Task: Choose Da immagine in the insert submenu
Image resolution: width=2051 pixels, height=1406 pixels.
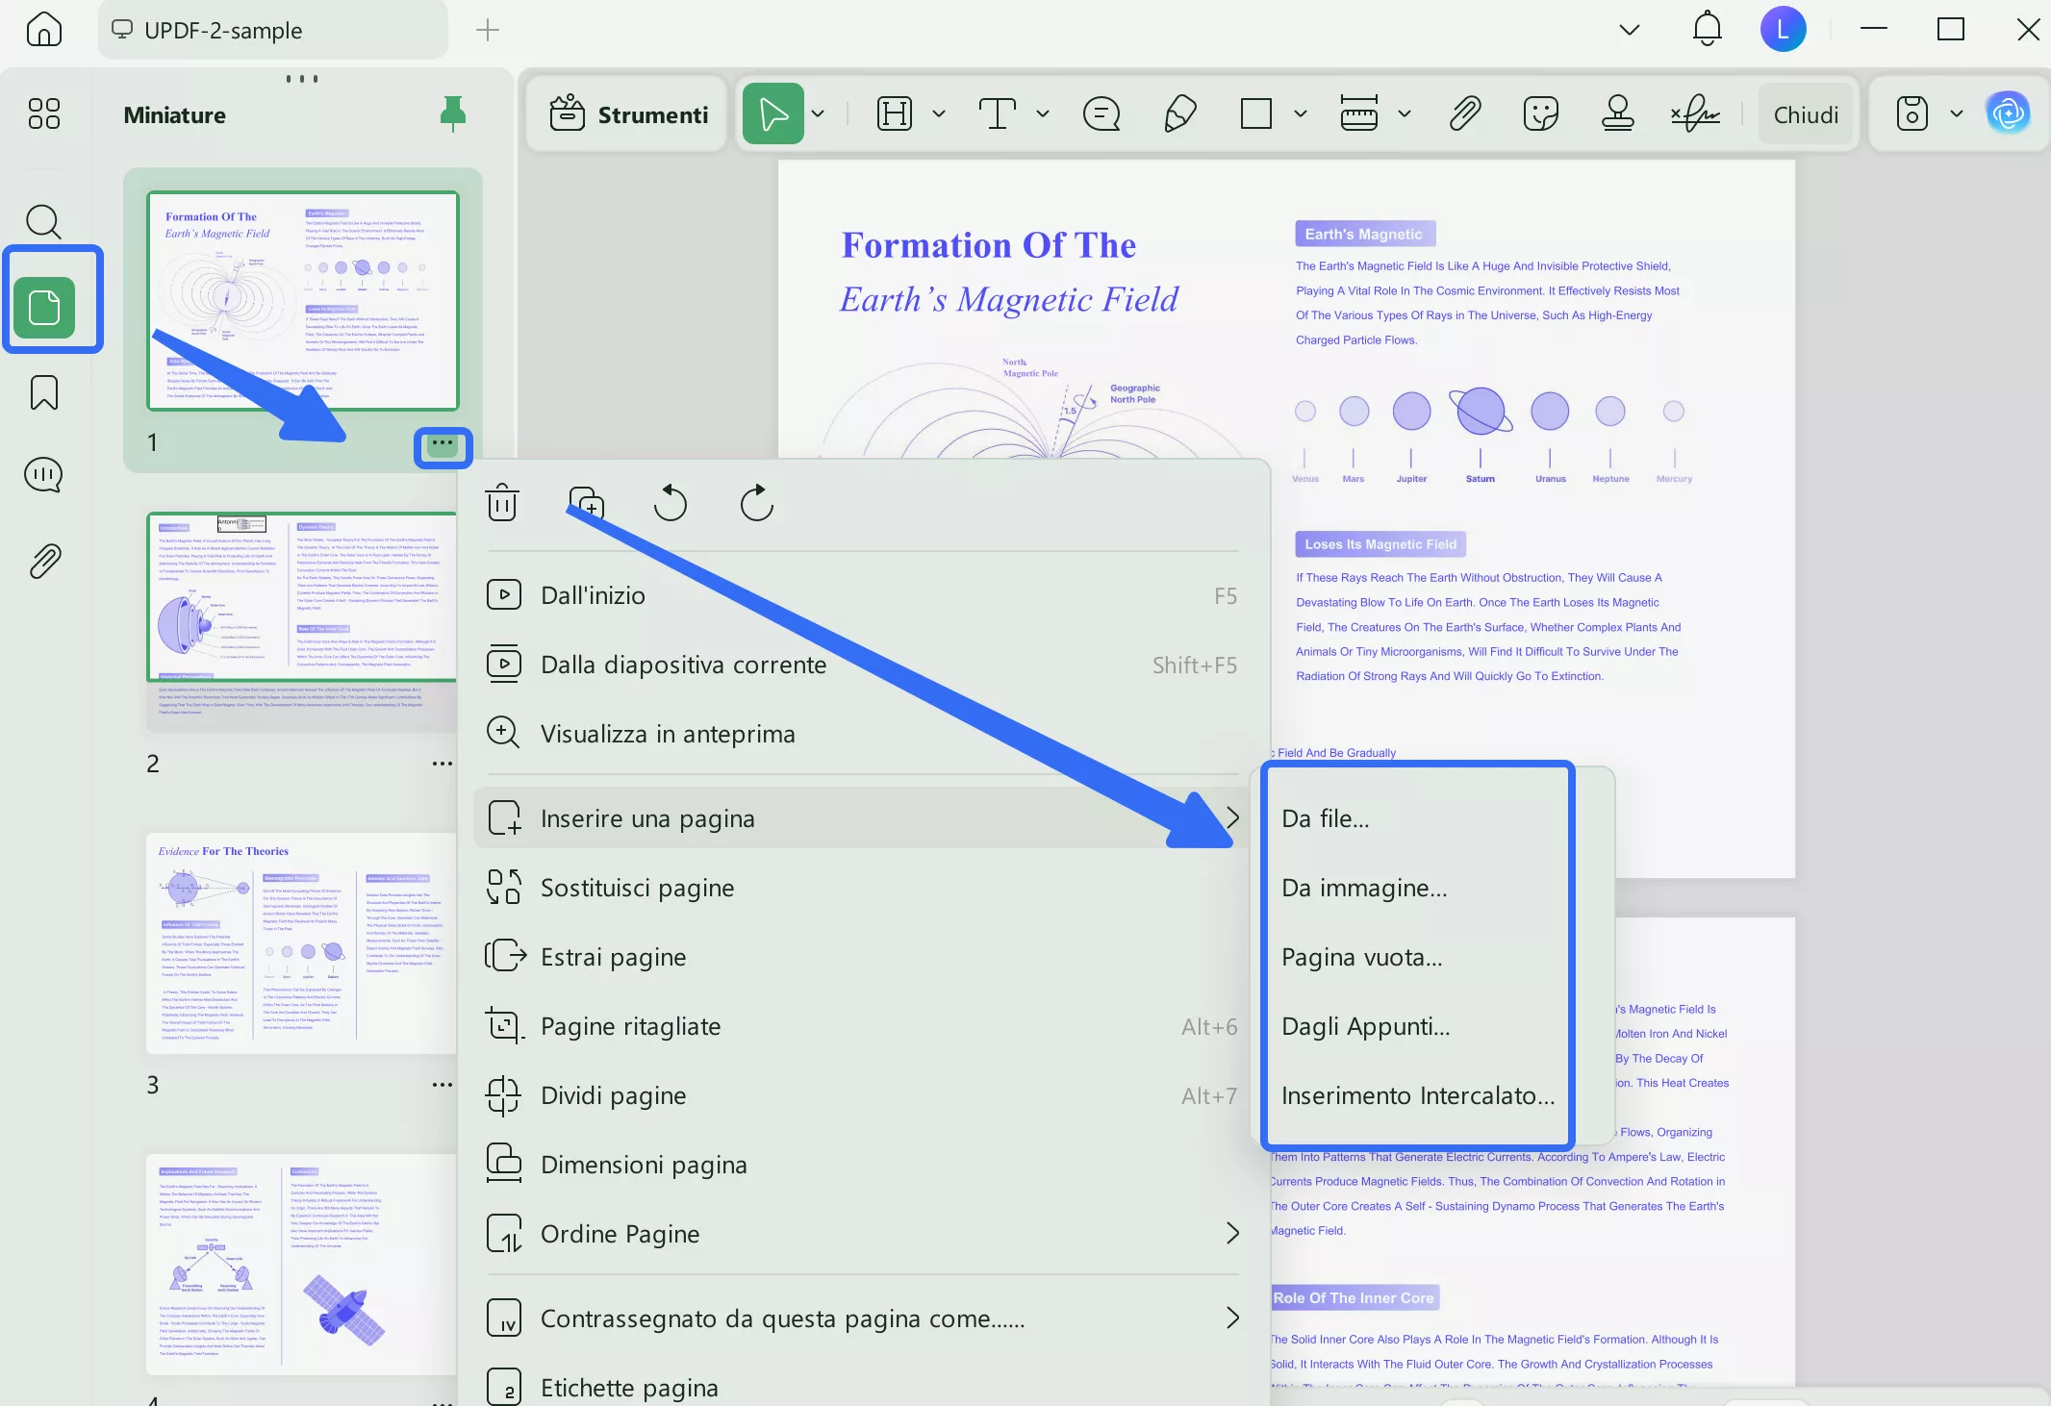Action: 1363,887
